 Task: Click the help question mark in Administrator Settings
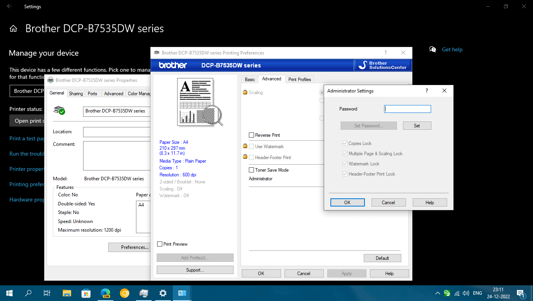[x=427, y=91]
